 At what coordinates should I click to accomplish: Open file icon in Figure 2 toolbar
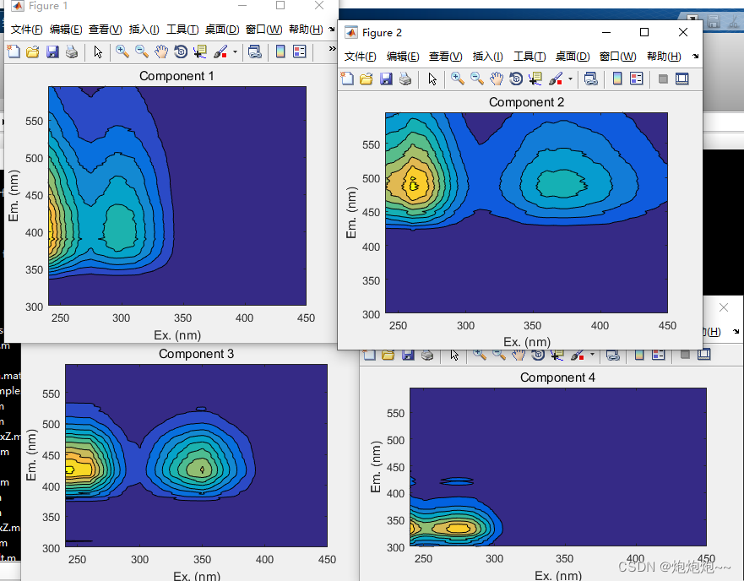point(367,79)
